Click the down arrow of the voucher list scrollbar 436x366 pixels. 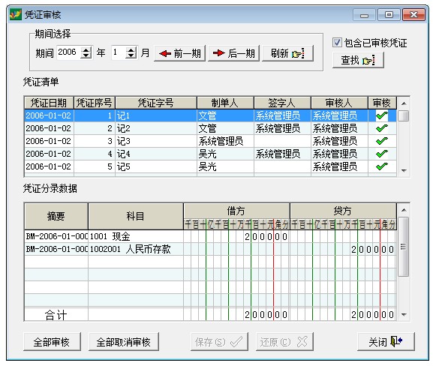pos(404,171)
